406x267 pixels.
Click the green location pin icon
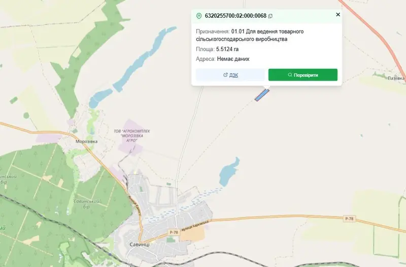click(x=199, y=16)
